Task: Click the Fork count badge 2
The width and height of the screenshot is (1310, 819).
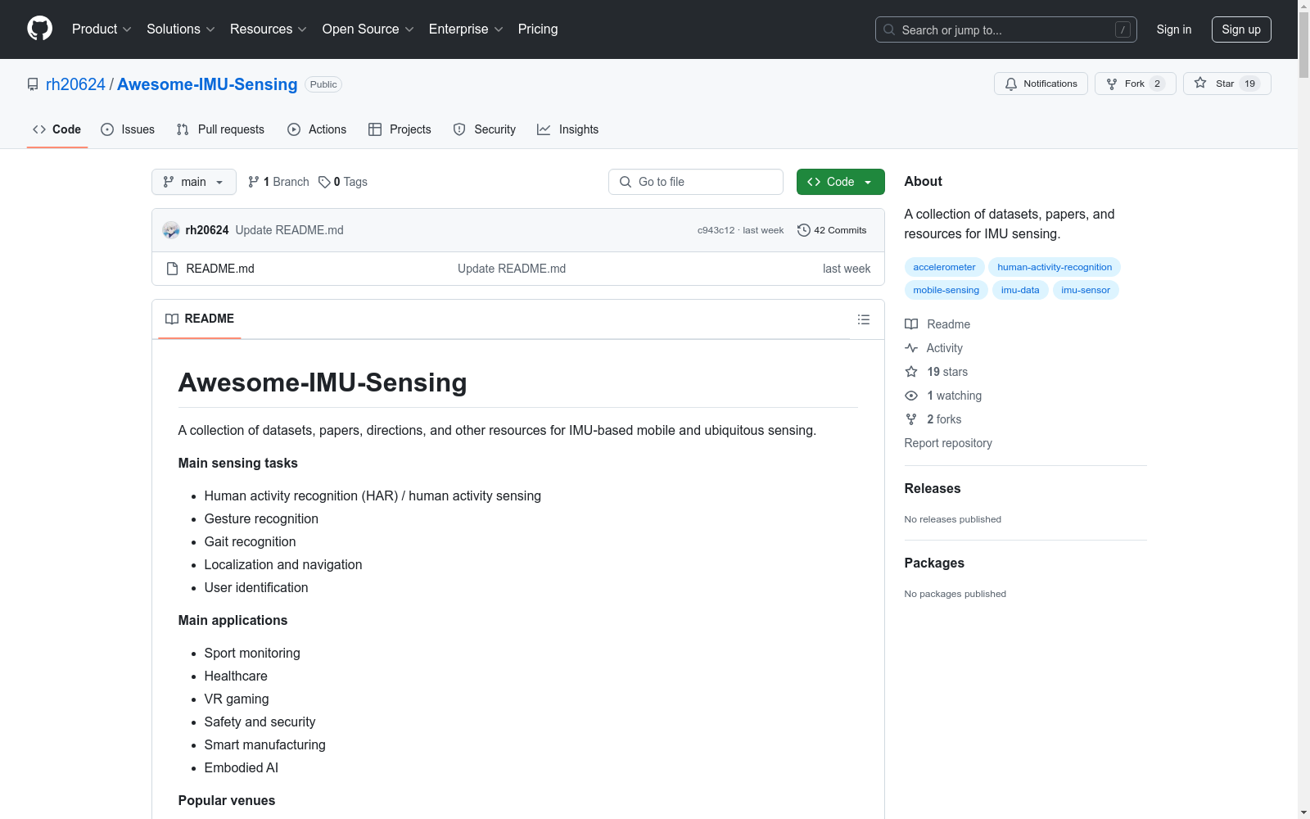Action: pyautogui.click(x=1157, y=84)
